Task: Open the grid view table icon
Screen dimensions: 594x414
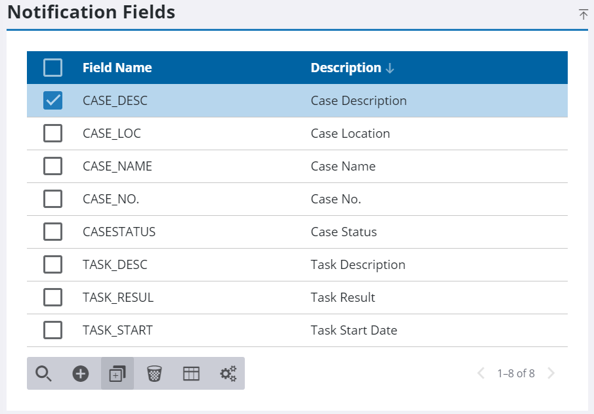Action: pyautogui.click(x=191, y=374)
